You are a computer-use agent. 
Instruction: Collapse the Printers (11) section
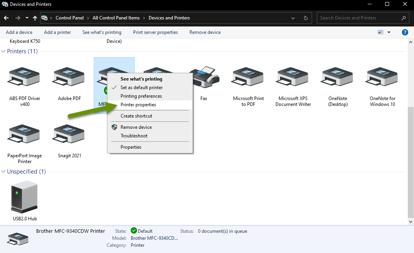click(3, 51)
